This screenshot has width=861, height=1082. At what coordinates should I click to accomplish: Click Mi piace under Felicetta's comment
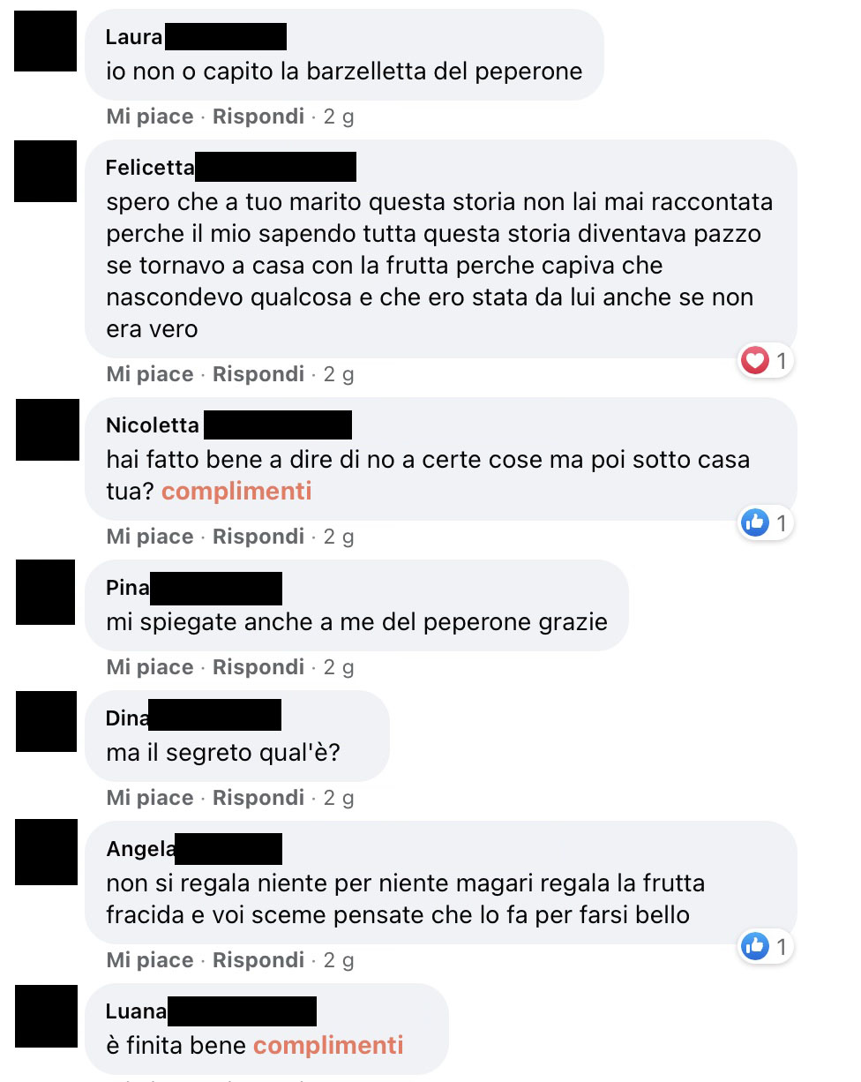pyautogui.click(x=150, y=374)
